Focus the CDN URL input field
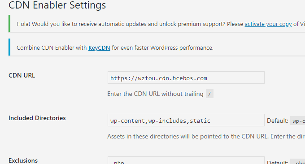Viewport: 305px width, 164px height. pos(186,78)
